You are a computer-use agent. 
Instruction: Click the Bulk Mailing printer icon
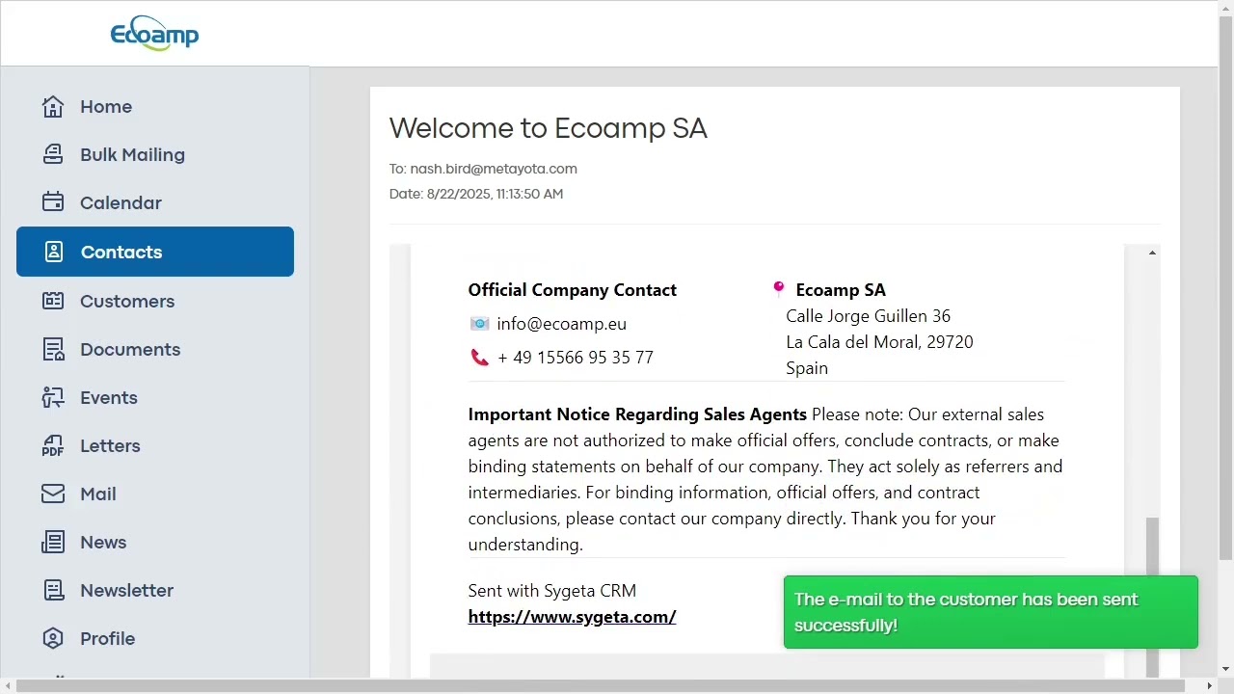point(53,154)
